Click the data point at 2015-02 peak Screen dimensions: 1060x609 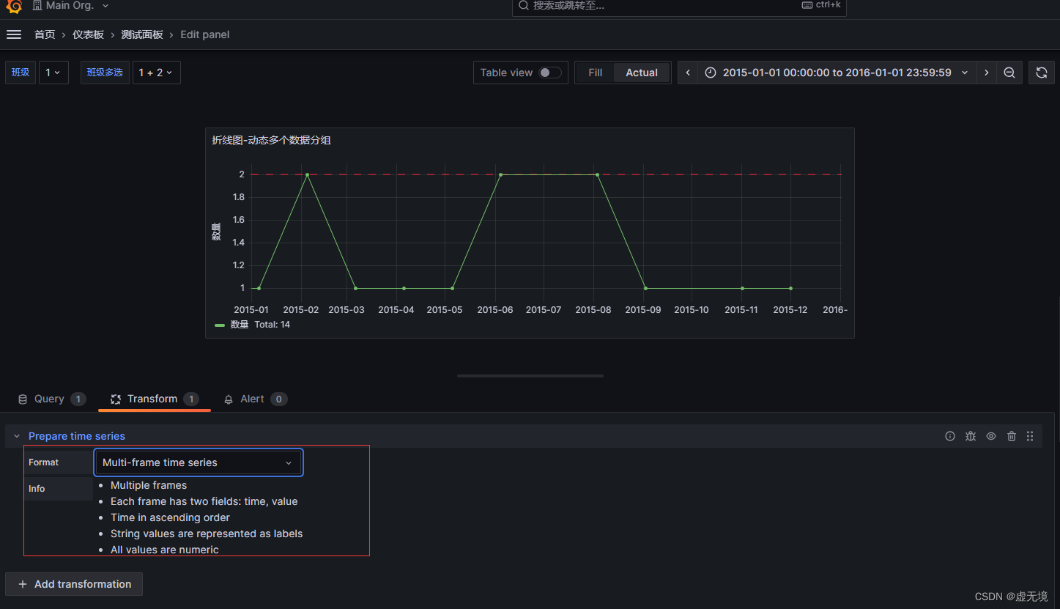tap(307, 174)
